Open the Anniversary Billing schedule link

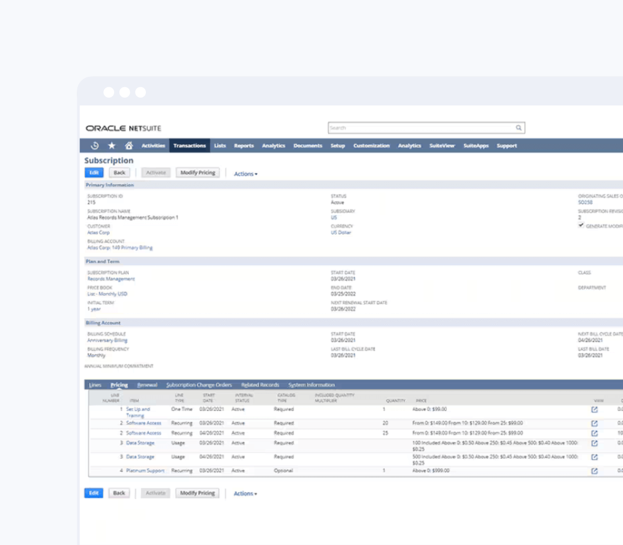pos(107,340)
